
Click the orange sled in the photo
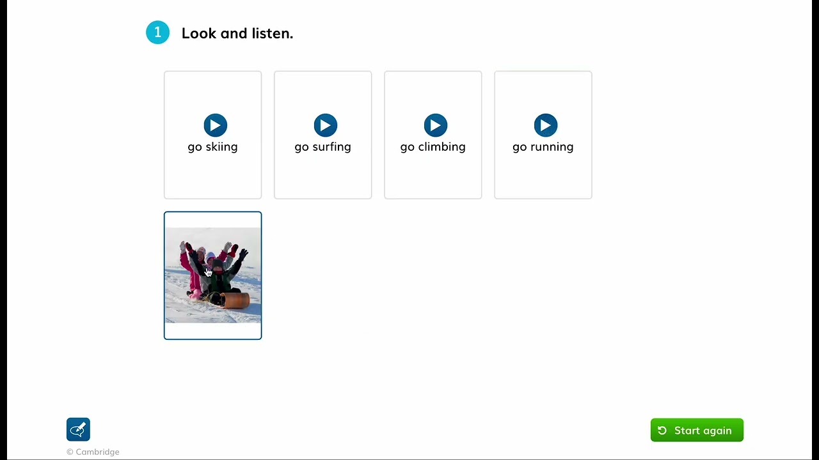click(234, 300)
